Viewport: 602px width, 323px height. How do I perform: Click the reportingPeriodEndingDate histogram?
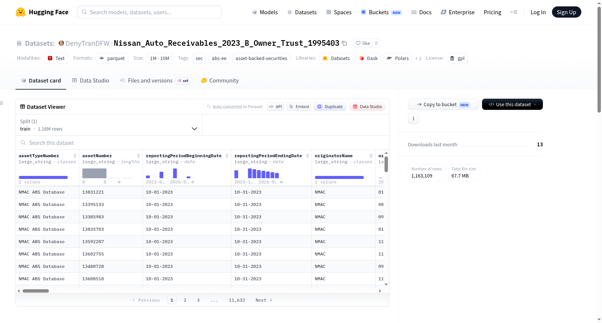point(259,173)
